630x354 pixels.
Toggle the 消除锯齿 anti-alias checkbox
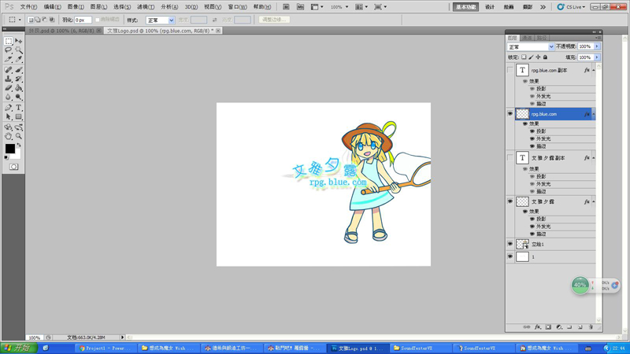(97, 20)
